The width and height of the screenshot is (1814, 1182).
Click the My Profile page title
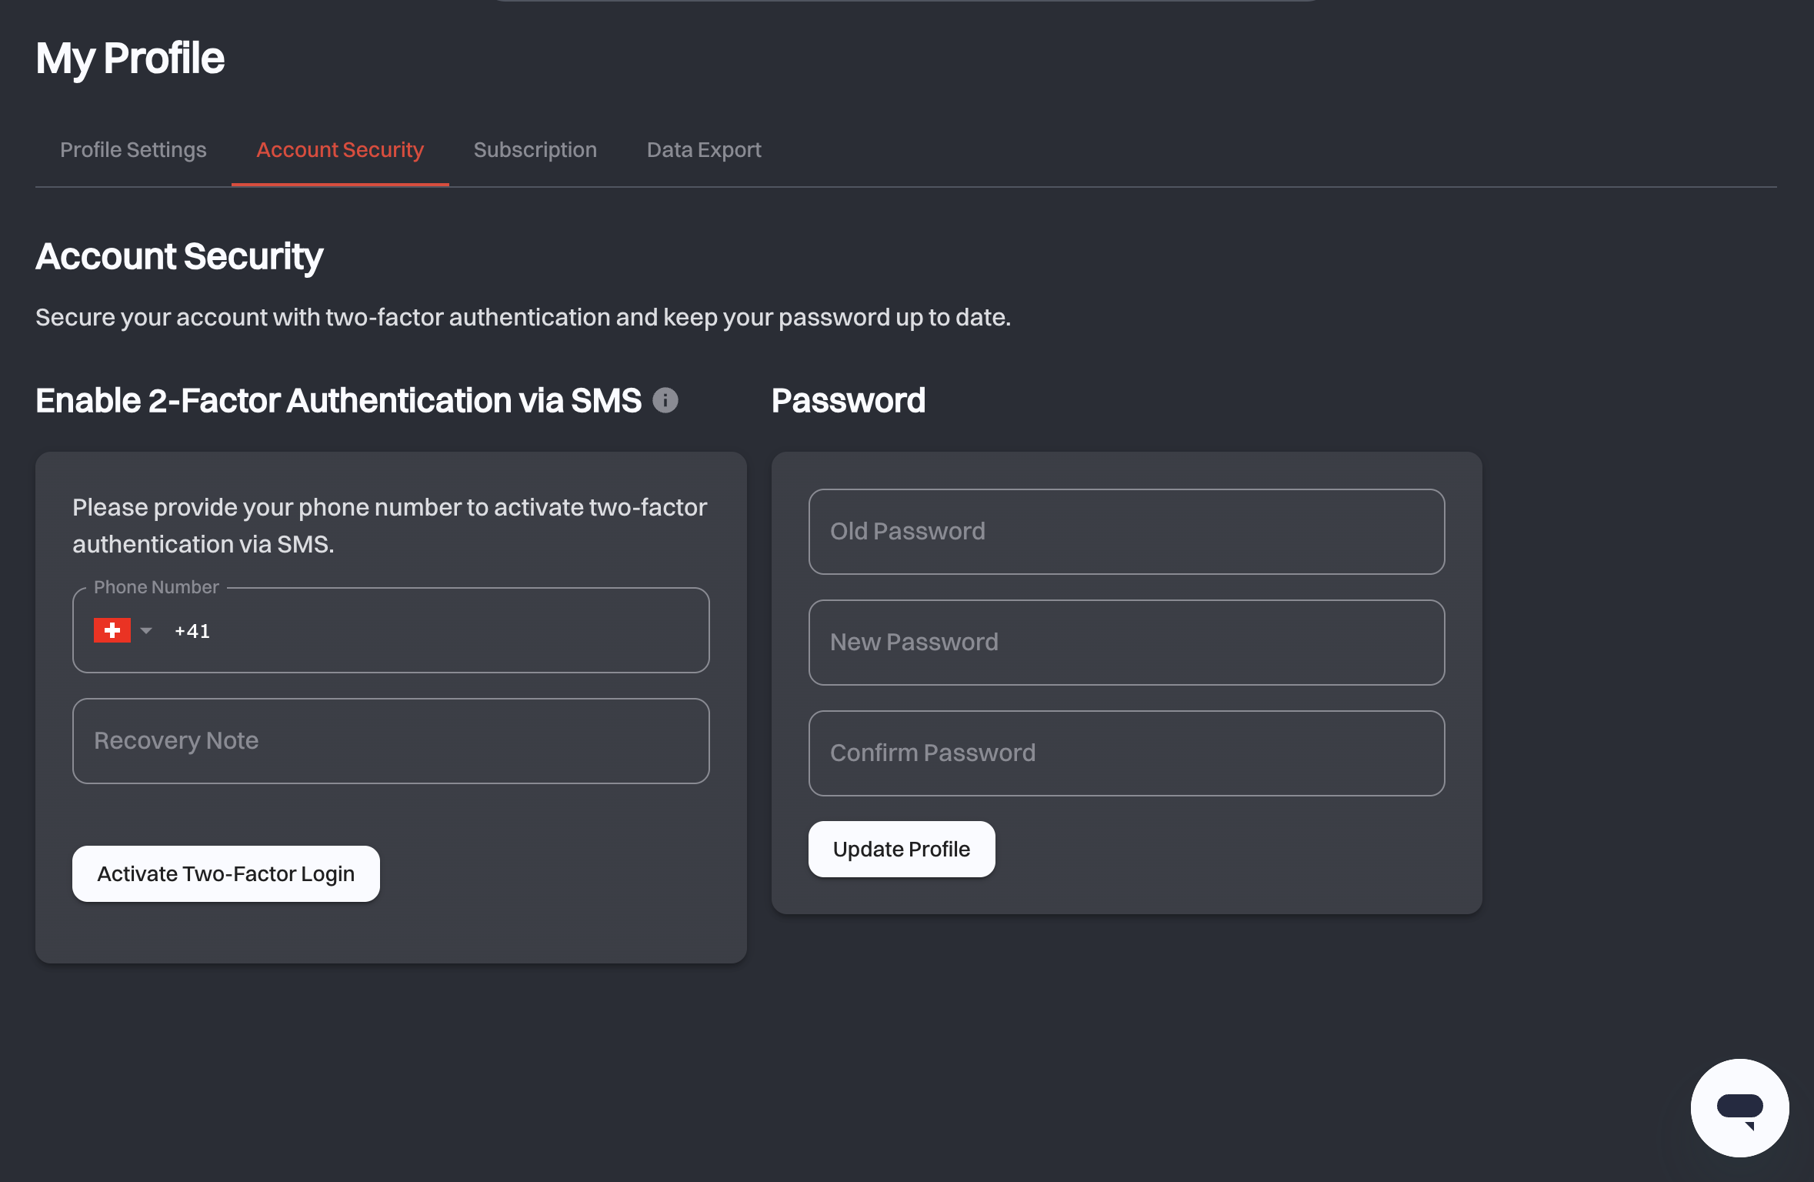(130, 58)
